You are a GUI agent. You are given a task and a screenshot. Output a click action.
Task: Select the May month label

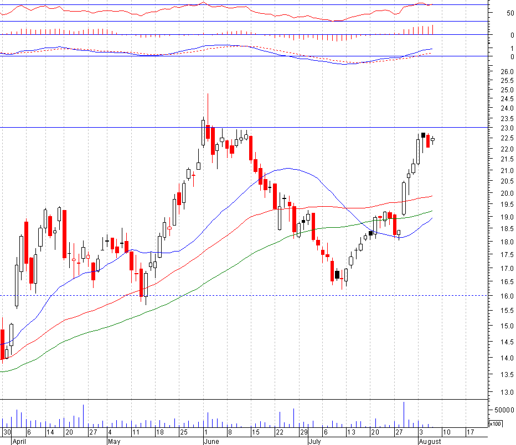click(x=114, y=441)
